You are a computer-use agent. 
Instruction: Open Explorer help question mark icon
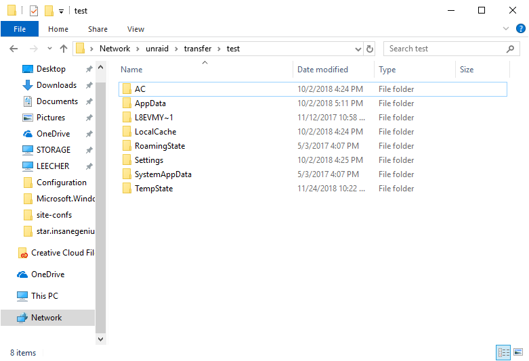tap(521, 28)
